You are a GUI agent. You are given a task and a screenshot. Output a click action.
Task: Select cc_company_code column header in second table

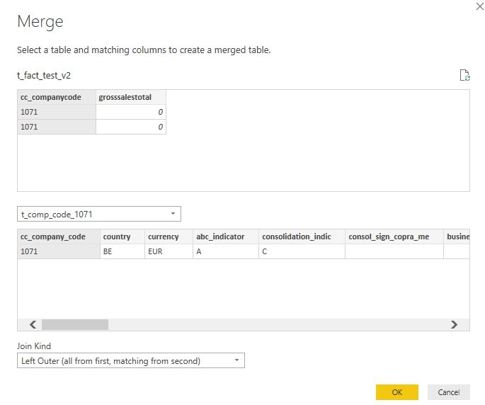pyautogui.click(x=59, y=236)
